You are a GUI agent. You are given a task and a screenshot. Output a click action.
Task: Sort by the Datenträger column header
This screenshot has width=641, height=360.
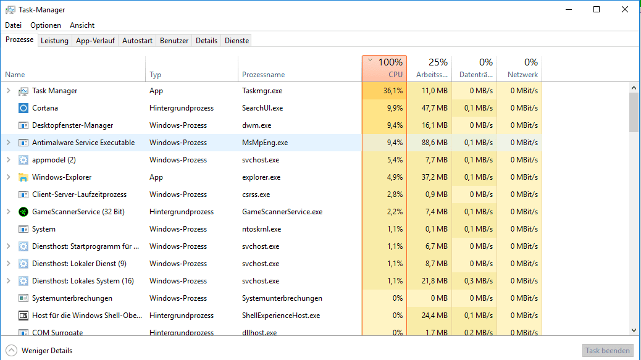(474, 69)
